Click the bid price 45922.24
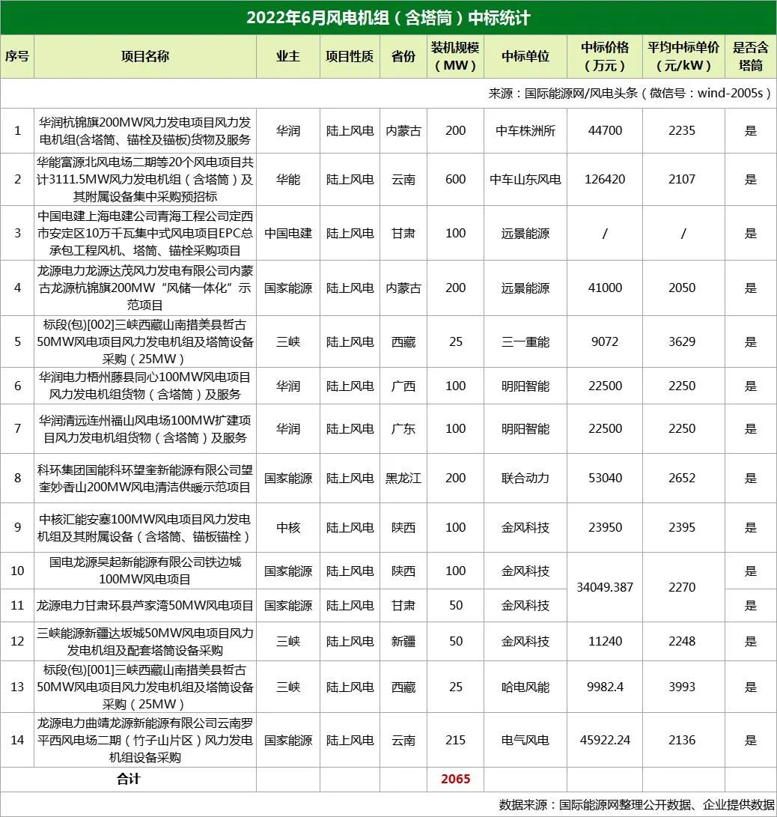 605,741
